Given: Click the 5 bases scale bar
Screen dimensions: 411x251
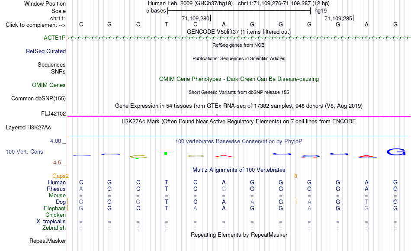Looking at the screenshot, I should click(239, 11).
